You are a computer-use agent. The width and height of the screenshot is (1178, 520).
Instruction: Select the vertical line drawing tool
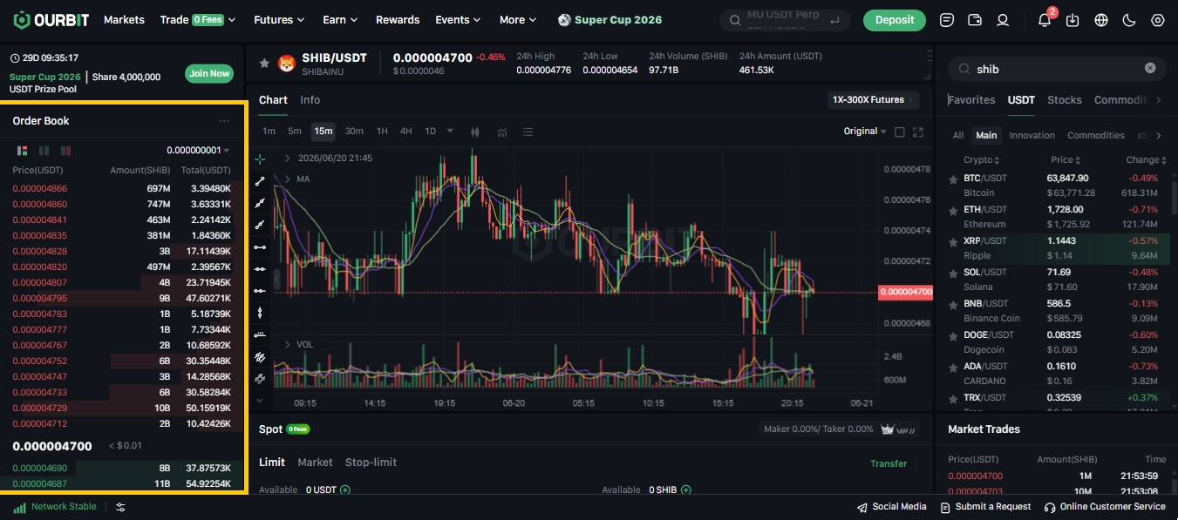point(260,313)
